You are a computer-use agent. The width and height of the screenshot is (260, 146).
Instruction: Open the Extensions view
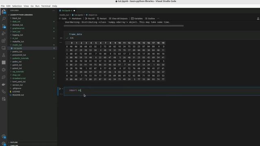[x=4, y=41]
